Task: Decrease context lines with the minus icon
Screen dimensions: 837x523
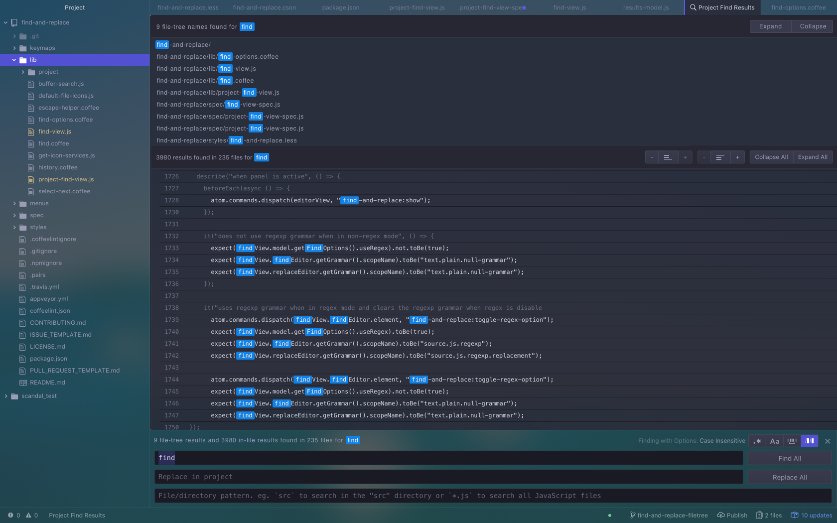Action: 652,157
